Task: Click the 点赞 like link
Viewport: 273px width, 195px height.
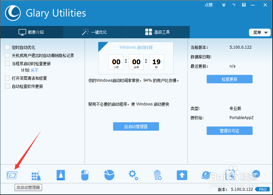Action: [209, 5]
